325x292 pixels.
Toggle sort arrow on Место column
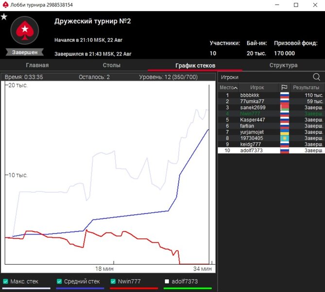coord(236,88)
